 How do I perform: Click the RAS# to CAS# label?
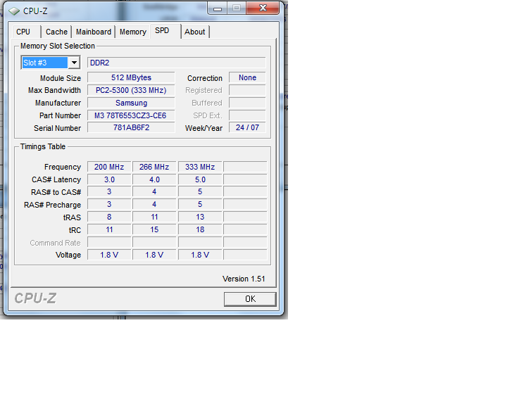[56, 192]
